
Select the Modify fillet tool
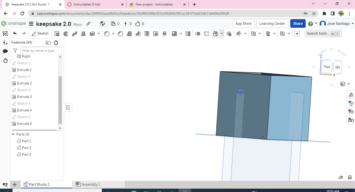pyautogui.click(x=239, y=34)
